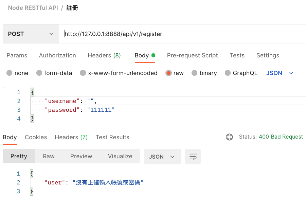Viewport: 306px width, 198px height.
Task: Click line number 3 in request editor
Action: point(19,110)
